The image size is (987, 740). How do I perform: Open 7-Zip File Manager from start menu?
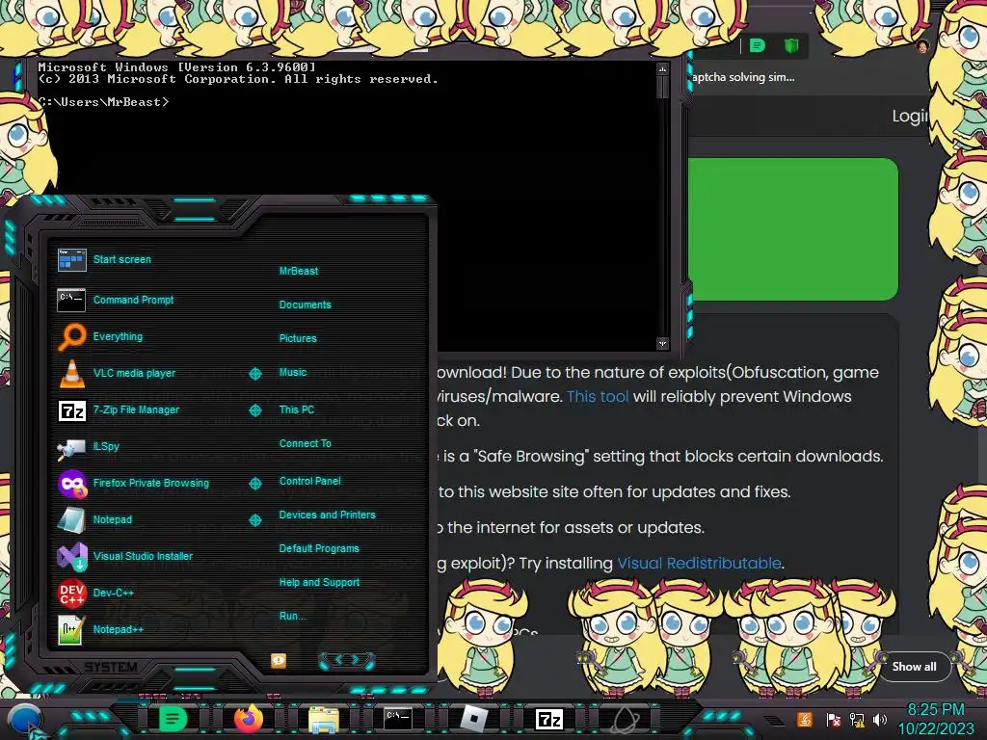click(x=119, y=410)
